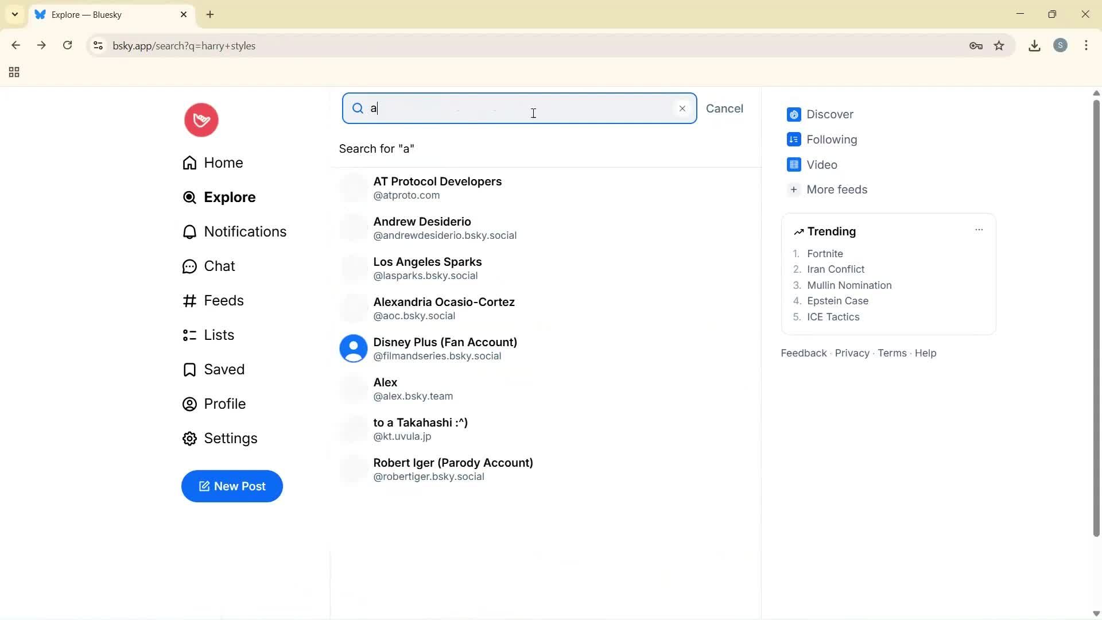
Task: Click the Bluesky butterfly logo
Action: (x=200, y=119)
